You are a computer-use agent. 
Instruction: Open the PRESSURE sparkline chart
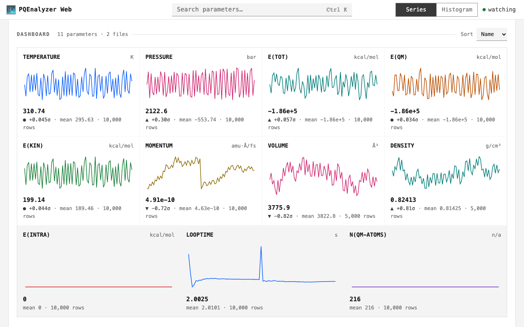click(201, 84)
